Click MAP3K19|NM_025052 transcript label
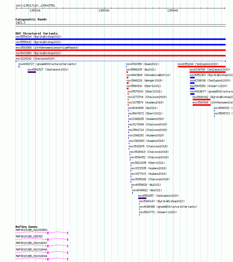Viewport: 233px width, 262px height. [29, 236]
